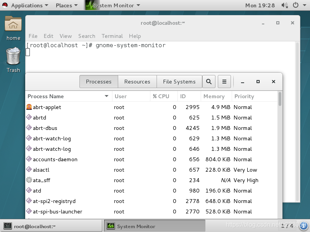The width and height of the screenshot is (310, 232).
Task: Switch to the File Systems tab
Action: tap(179, 82)
